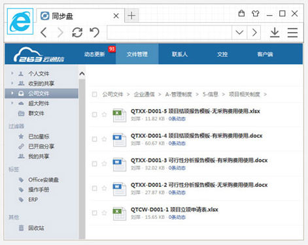
Task: Star the QTXX-D001-5 xlsx file
Action: coord(104,114)
